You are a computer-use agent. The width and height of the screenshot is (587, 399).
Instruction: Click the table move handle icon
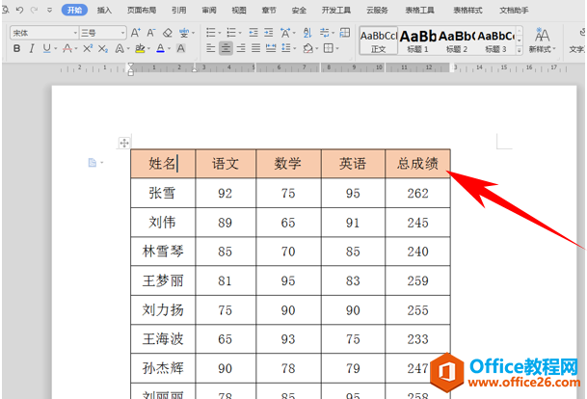tap(124, 143)
